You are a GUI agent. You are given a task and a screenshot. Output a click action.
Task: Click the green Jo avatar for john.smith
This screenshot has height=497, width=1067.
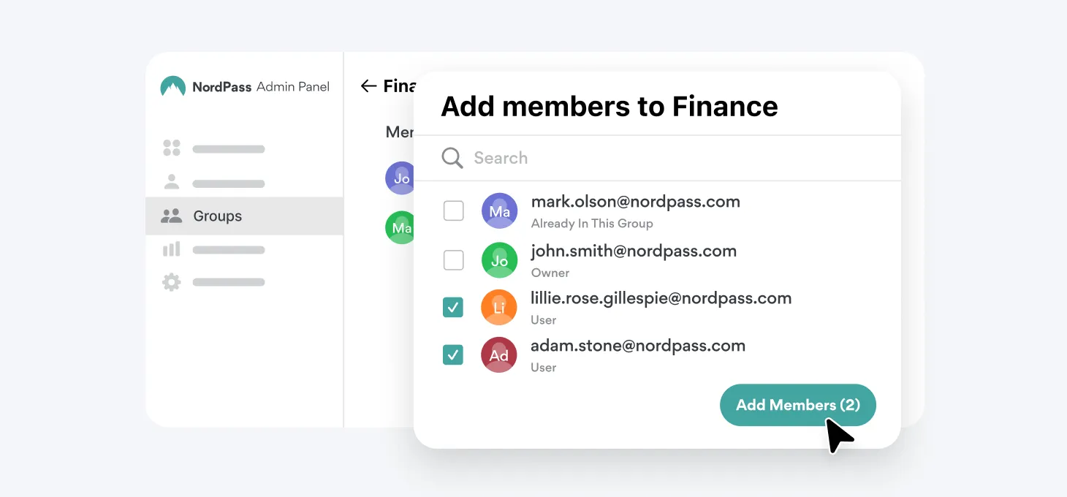click(500, 260)
